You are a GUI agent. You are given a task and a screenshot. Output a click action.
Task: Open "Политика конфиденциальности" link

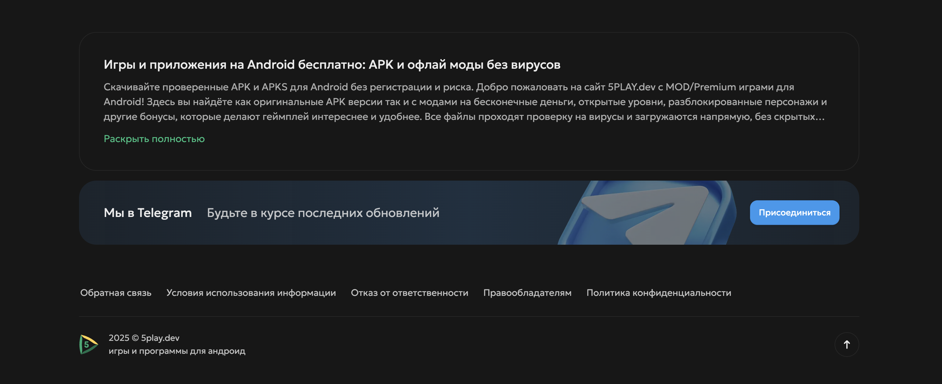tap(659, 293)
